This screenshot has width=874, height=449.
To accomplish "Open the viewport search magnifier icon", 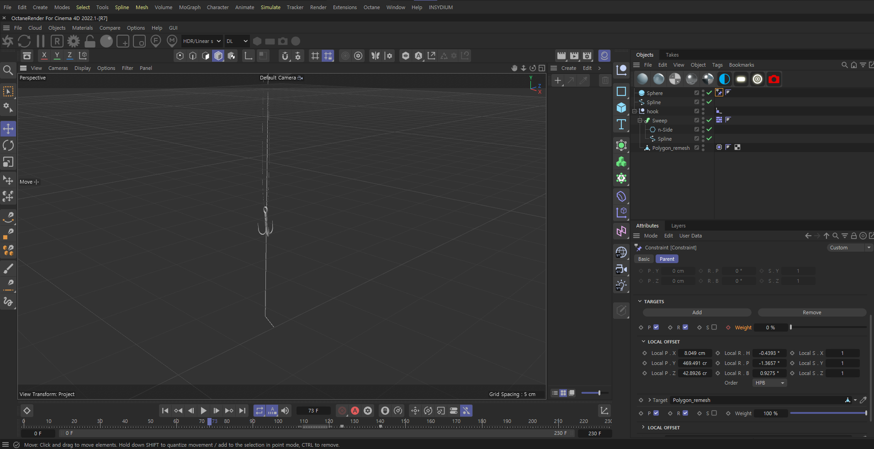I will pos(8,70).
